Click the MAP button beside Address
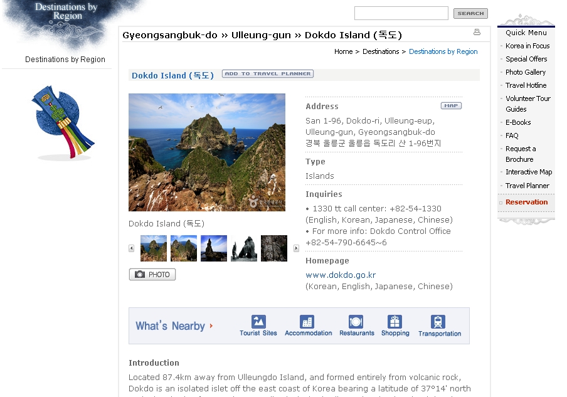Image resolution: width=567 pixels, height=397 pixels. click(451, 106)
